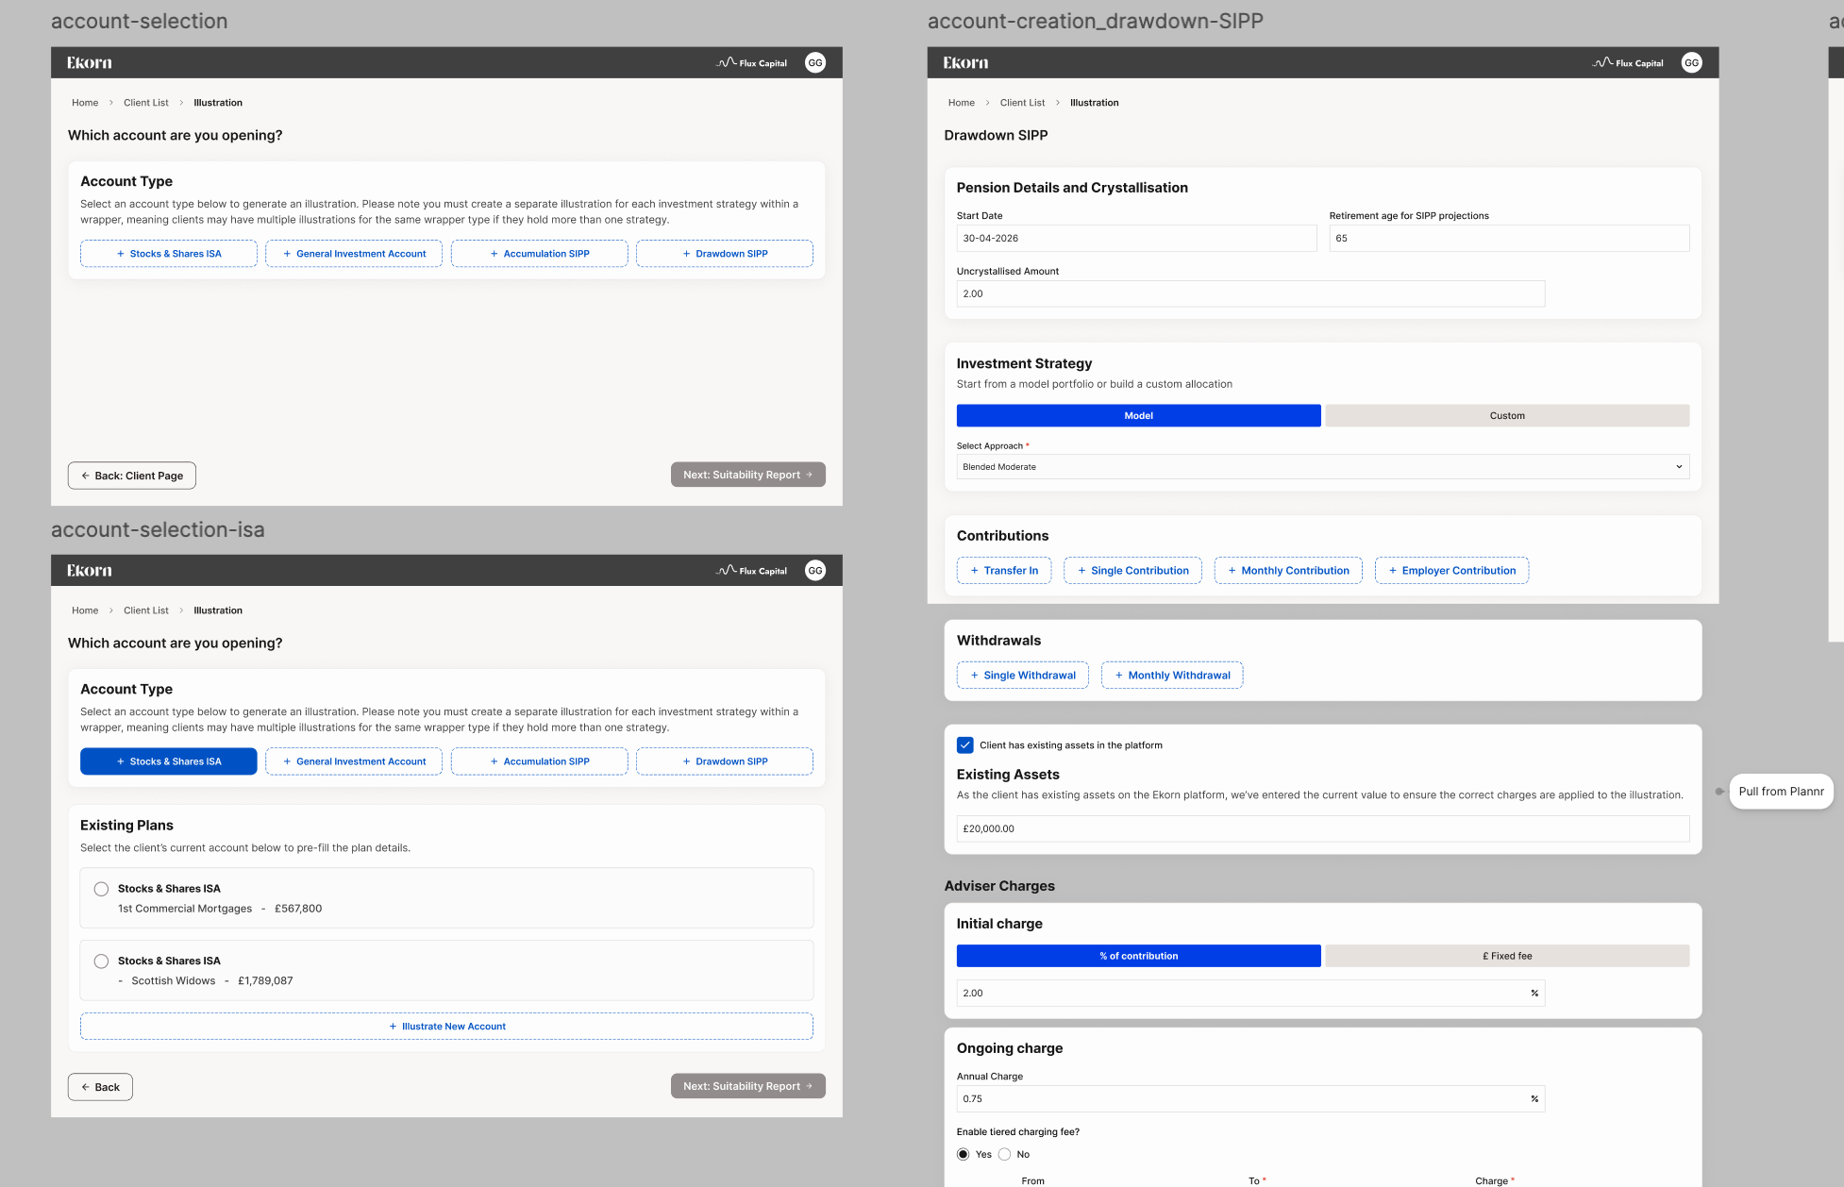Select the Scottish Widows ISA radio option
Viewport: 1844px width, 1187px height.
[101, 961]
